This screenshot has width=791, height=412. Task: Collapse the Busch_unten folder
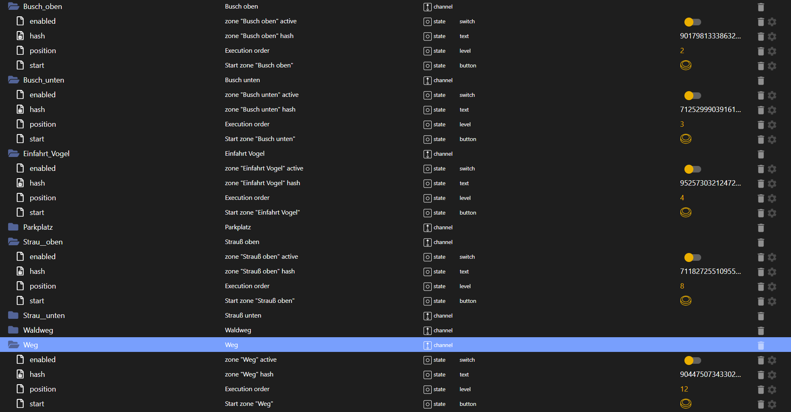tap(13, 80)
